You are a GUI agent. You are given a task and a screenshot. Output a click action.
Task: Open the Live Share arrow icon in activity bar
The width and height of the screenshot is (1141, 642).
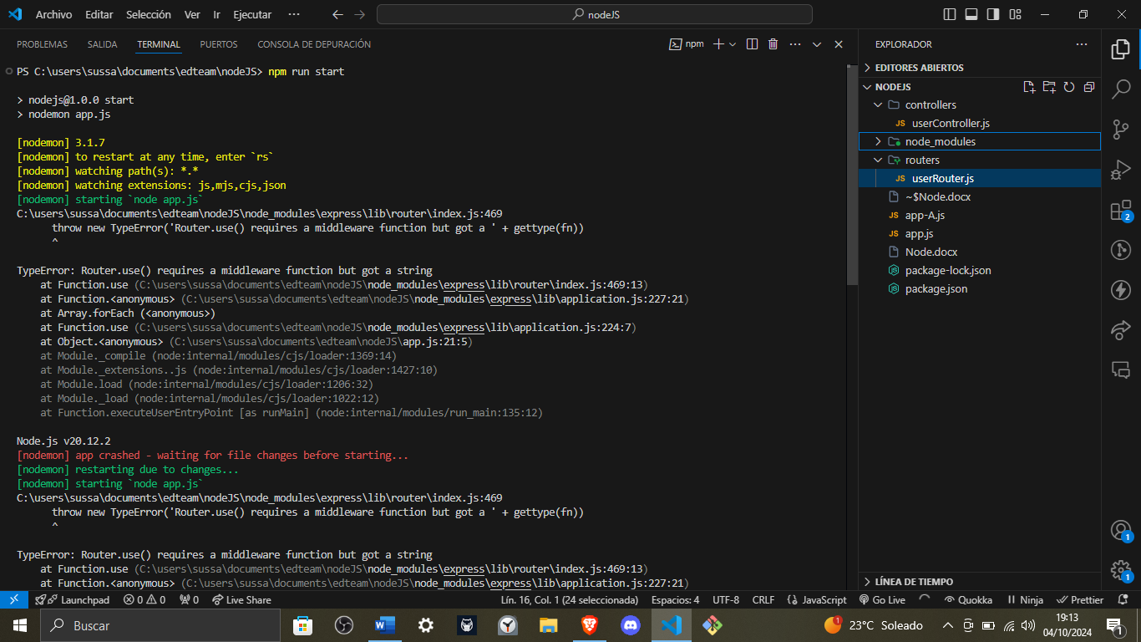point(1121,330)
